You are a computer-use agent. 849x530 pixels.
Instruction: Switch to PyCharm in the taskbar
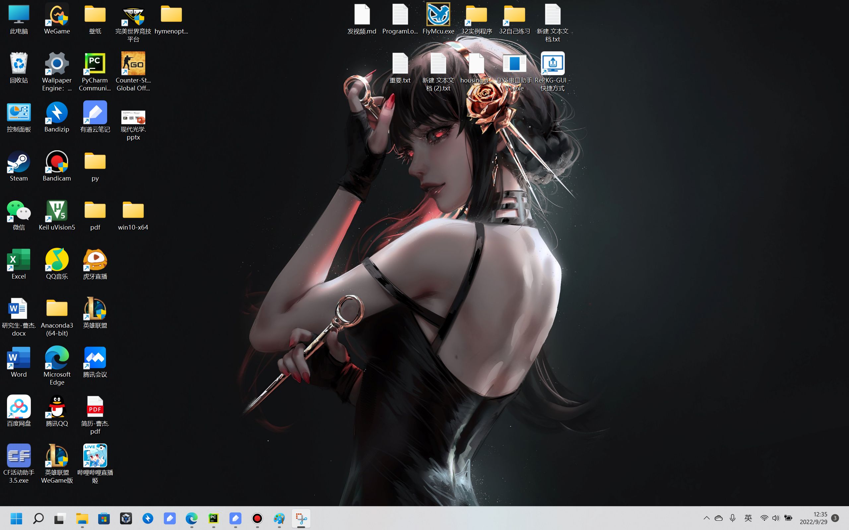pyautogui.click(x=213, y=518)
